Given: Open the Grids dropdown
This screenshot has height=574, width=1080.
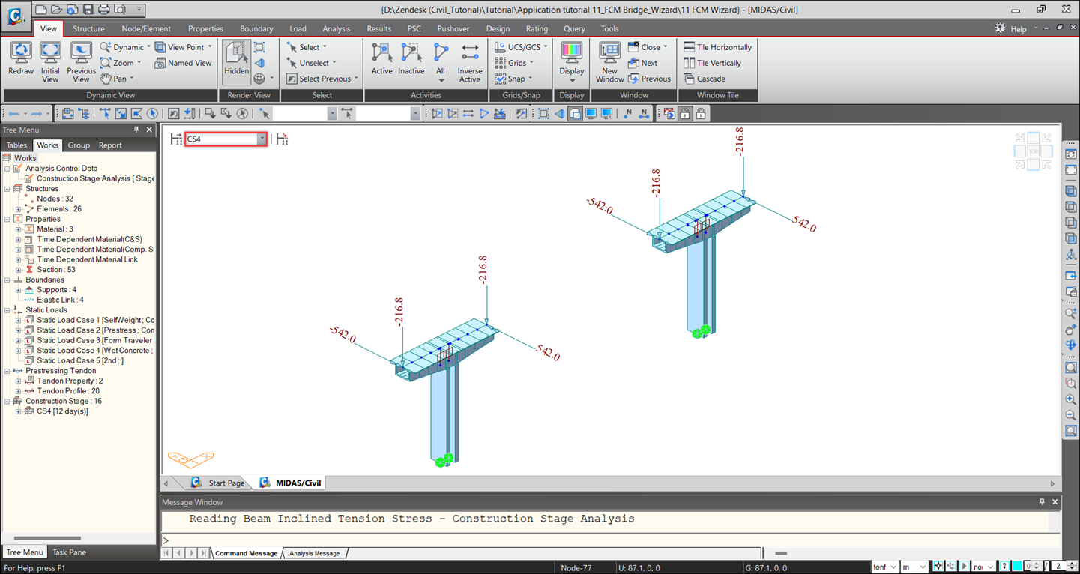Looking at the screenshot, I should [514, 63].
